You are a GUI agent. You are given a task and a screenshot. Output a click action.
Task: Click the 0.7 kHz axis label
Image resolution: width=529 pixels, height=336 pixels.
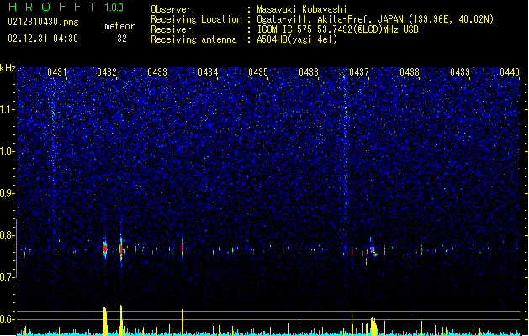[8, 277]
